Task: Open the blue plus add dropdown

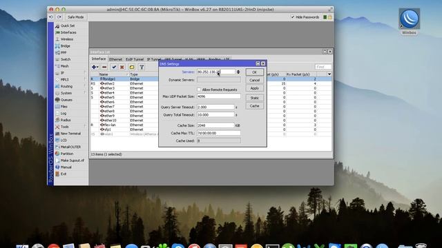Action: coord(95,68)
